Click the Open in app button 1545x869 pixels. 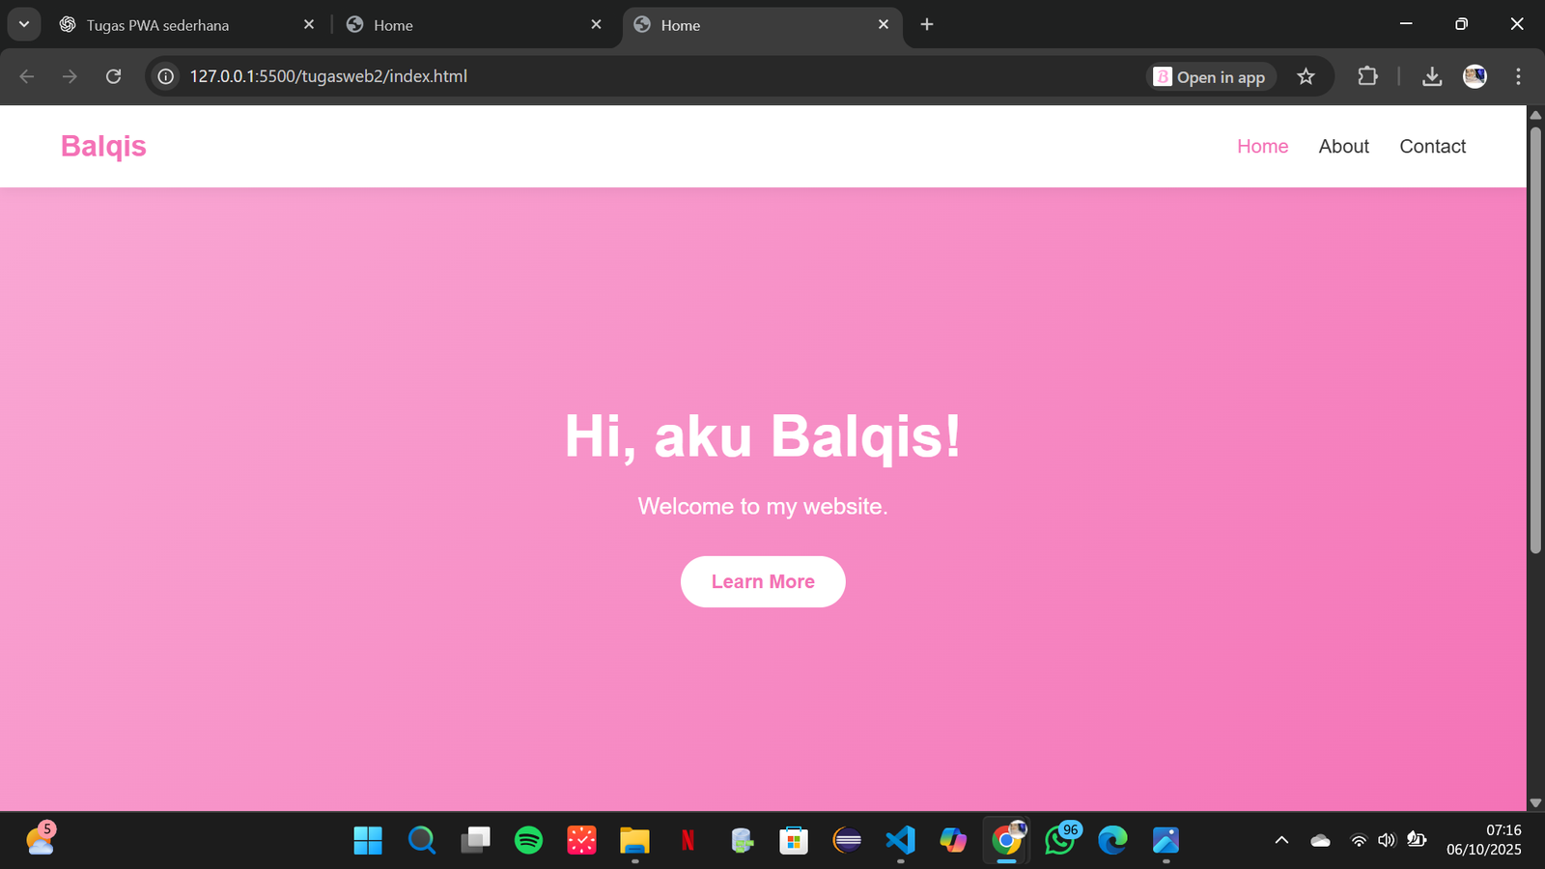[x=1211, y=77]
